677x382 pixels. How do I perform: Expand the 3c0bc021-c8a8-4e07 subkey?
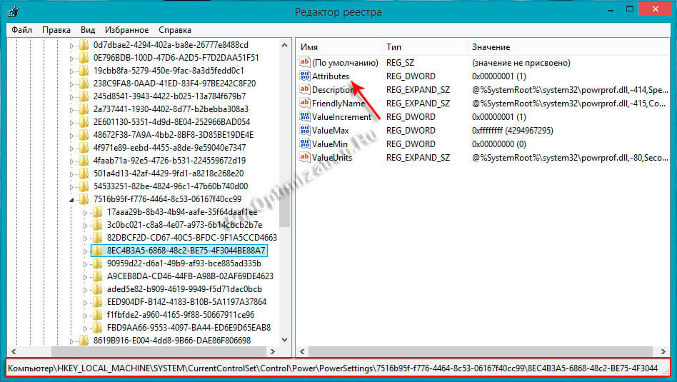tap(86, 226)
